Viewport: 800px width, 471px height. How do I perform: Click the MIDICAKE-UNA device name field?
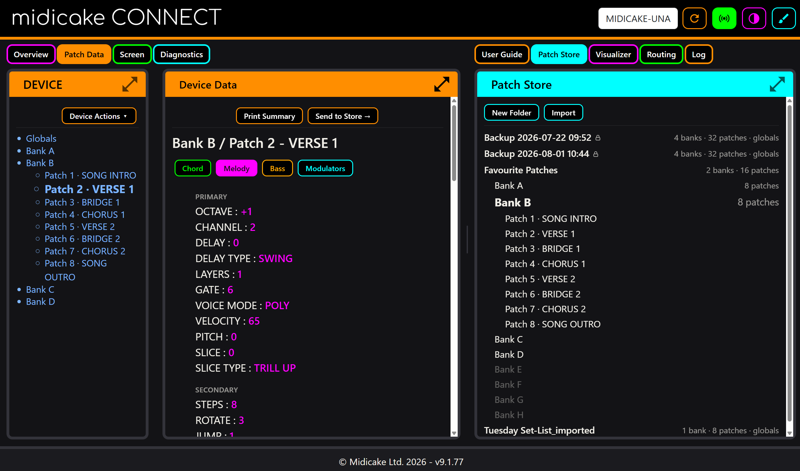(x=638, y=18)
